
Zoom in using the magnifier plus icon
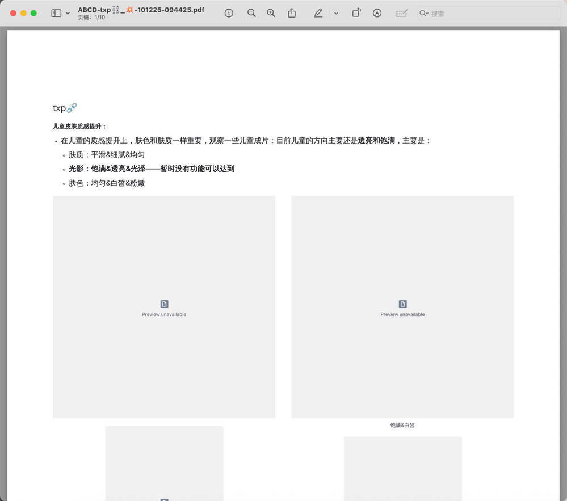click(x=271, y=12)
